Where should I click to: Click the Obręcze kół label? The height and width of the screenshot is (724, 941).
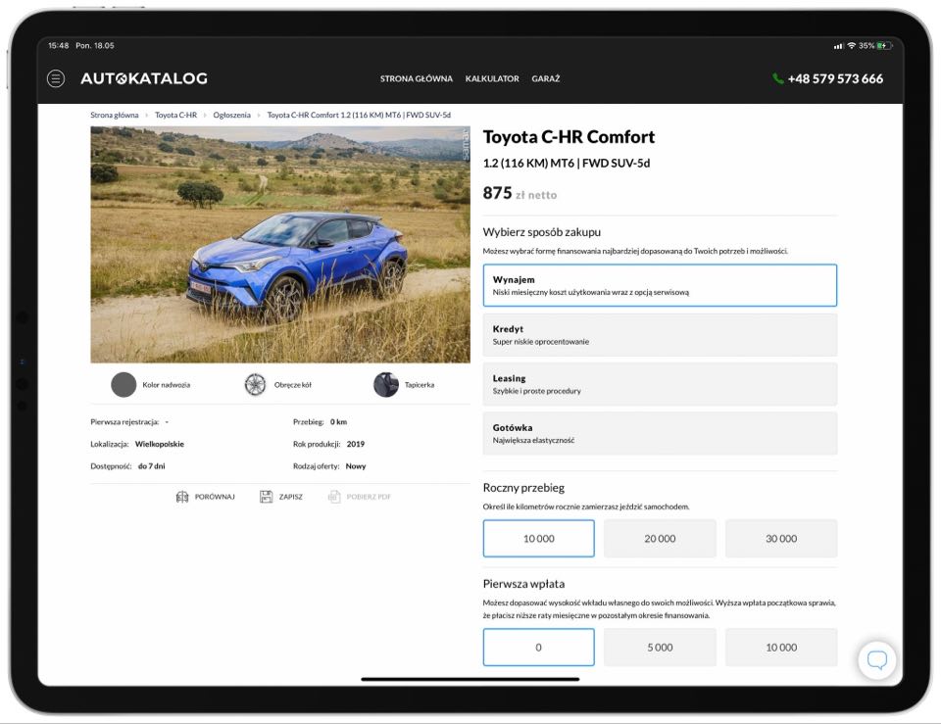293,384
